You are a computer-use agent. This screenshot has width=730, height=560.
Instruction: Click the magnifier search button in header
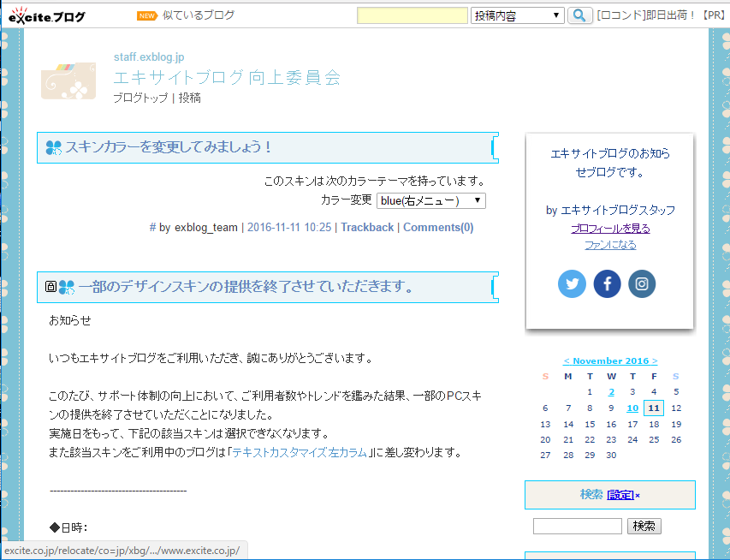point(579,15)
